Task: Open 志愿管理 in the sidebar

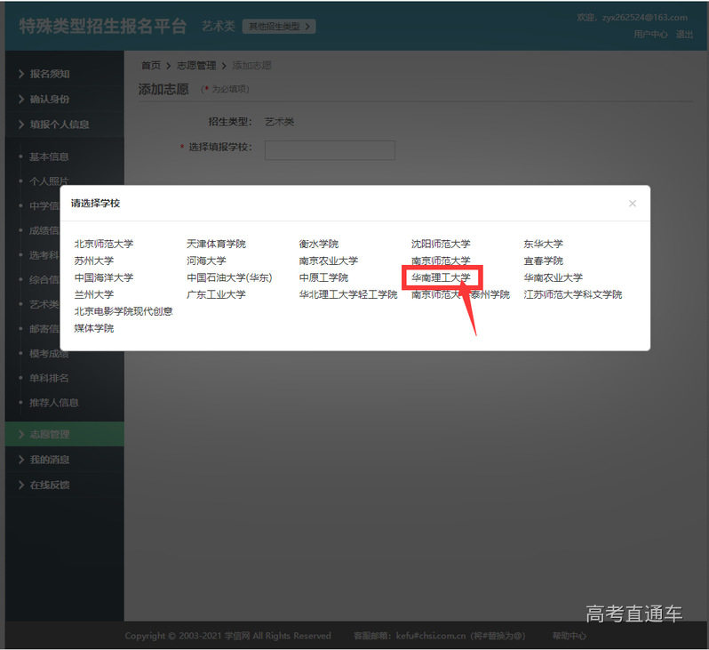Action: (x=50, y=435)
